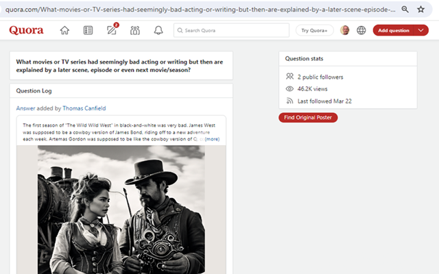The width and height of the screenshot is (439, 274).
Task: Click the Quora logo
Action: pos(26,30)
